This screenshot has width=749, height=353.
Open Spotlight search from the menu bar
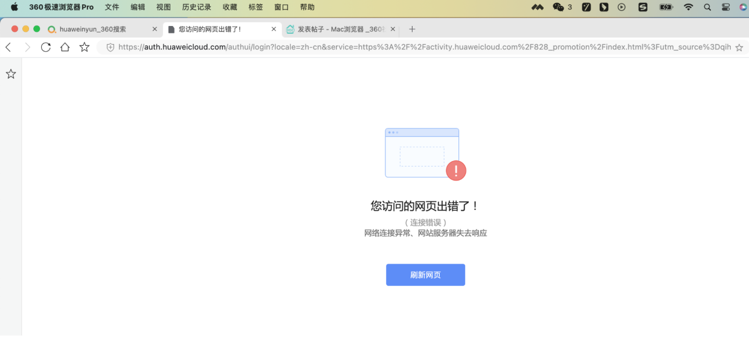(x=707, y=7)
